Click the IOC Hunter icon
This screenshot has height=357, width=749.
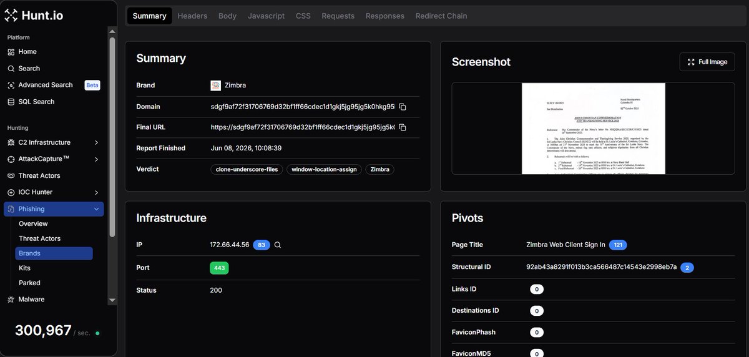11,192
